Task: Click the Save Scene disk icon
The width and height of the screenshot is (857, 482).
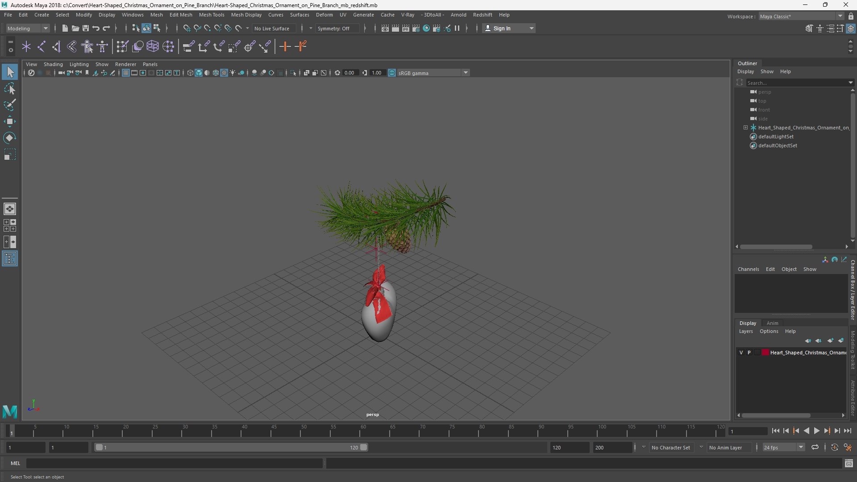Action: 85,28
